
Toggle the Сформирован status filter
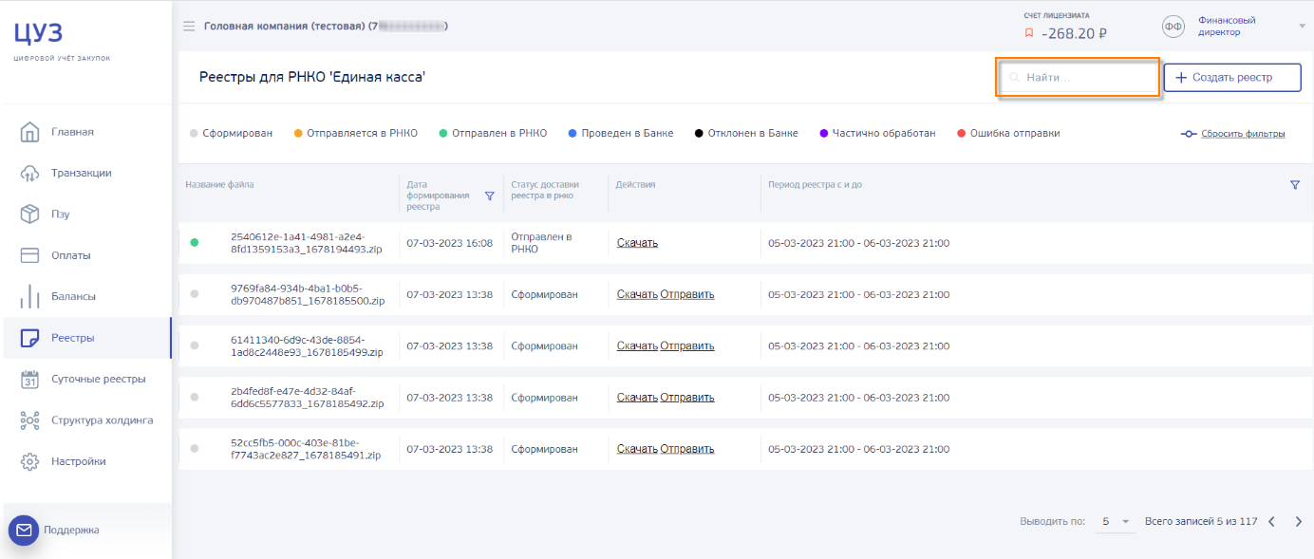point(236,134)
